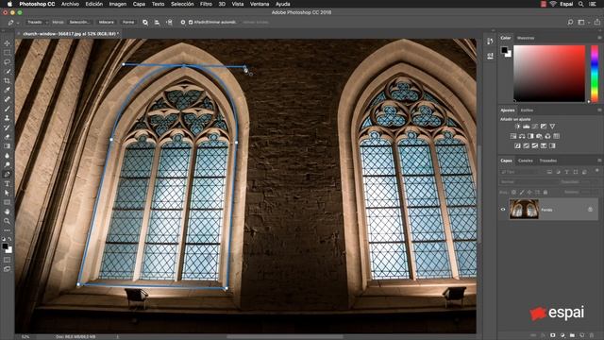Select the Rectangular Marquee tool
The width and height of the screenshot is (604, 340).
coord(7,53)
